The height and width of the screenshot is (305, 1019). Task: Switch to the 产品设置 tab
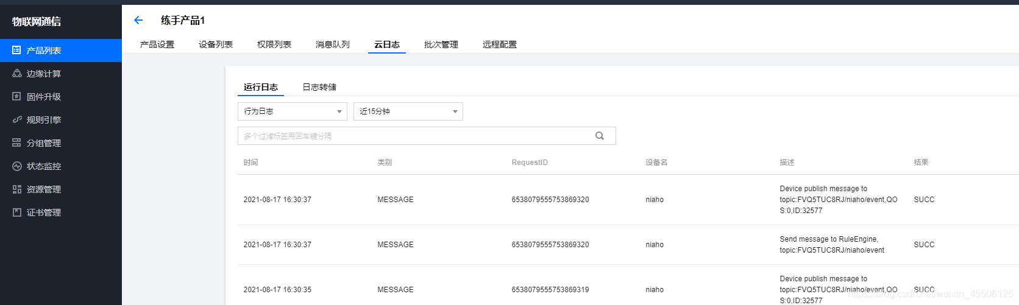(157, 44)
